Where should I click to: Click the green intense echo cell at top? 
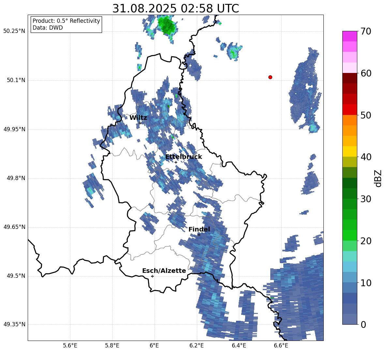point(167,25)
